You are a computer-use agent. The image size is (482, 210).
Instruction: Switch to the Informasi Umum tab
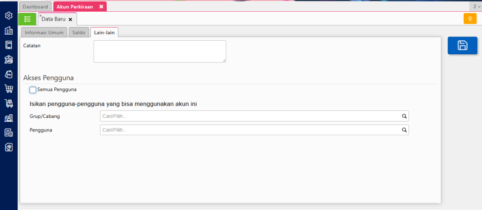[x=44, y=32]
